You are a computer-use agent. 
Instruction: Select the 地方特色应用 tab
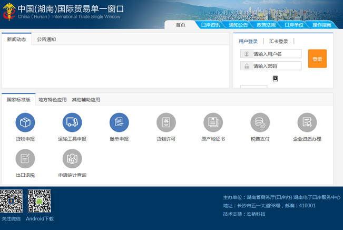(x=52, y=100)
